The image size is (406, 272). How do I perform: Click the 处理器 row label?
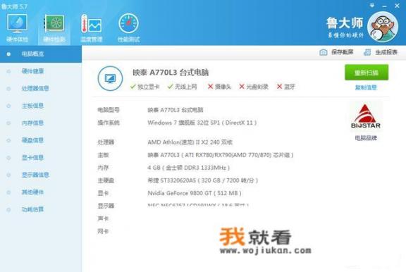click(106, 142)
